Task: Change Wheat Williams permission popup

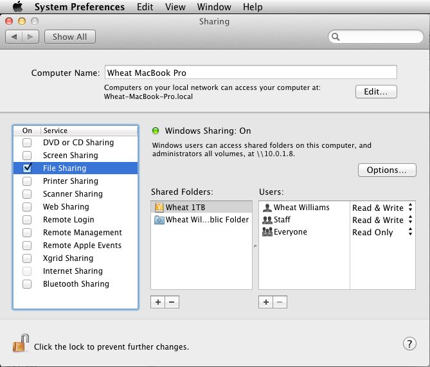Action: 382,208
